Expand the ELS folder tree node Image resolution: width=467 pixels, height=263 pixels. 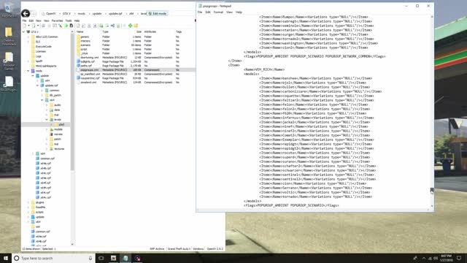coord(28,42)
